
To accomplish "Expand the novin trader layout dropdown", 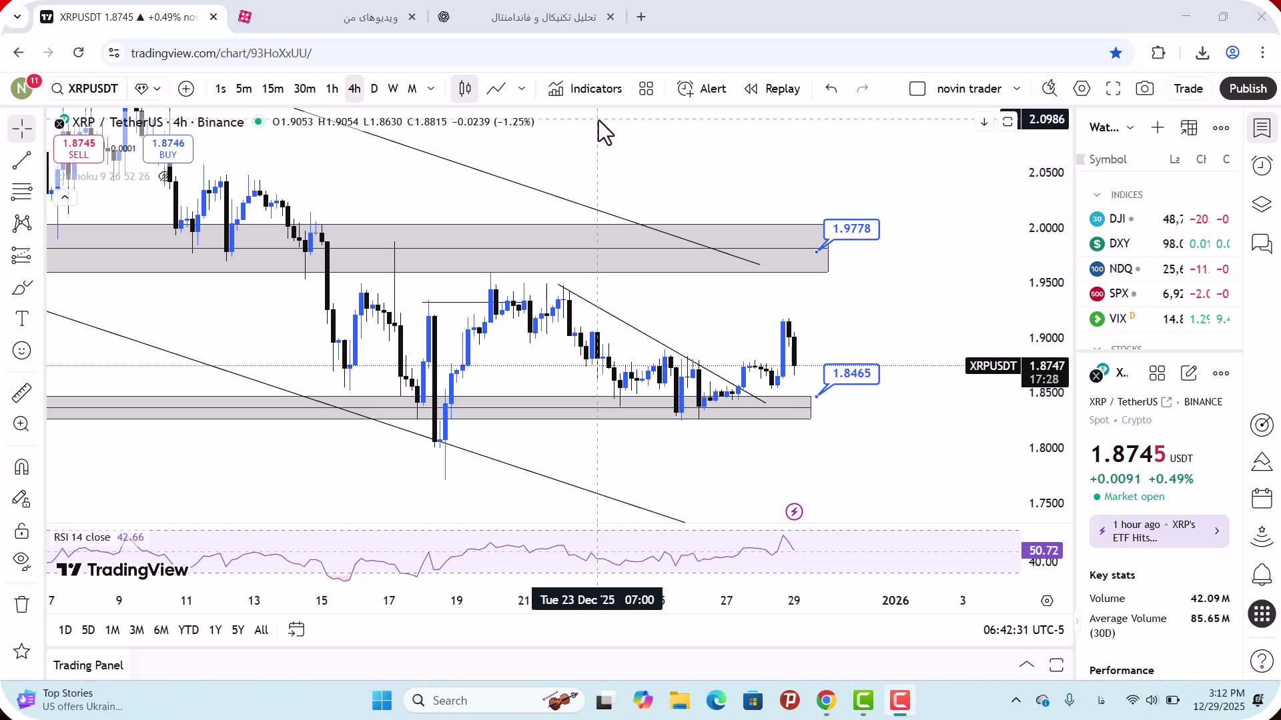I will [x=1017, y=89].
